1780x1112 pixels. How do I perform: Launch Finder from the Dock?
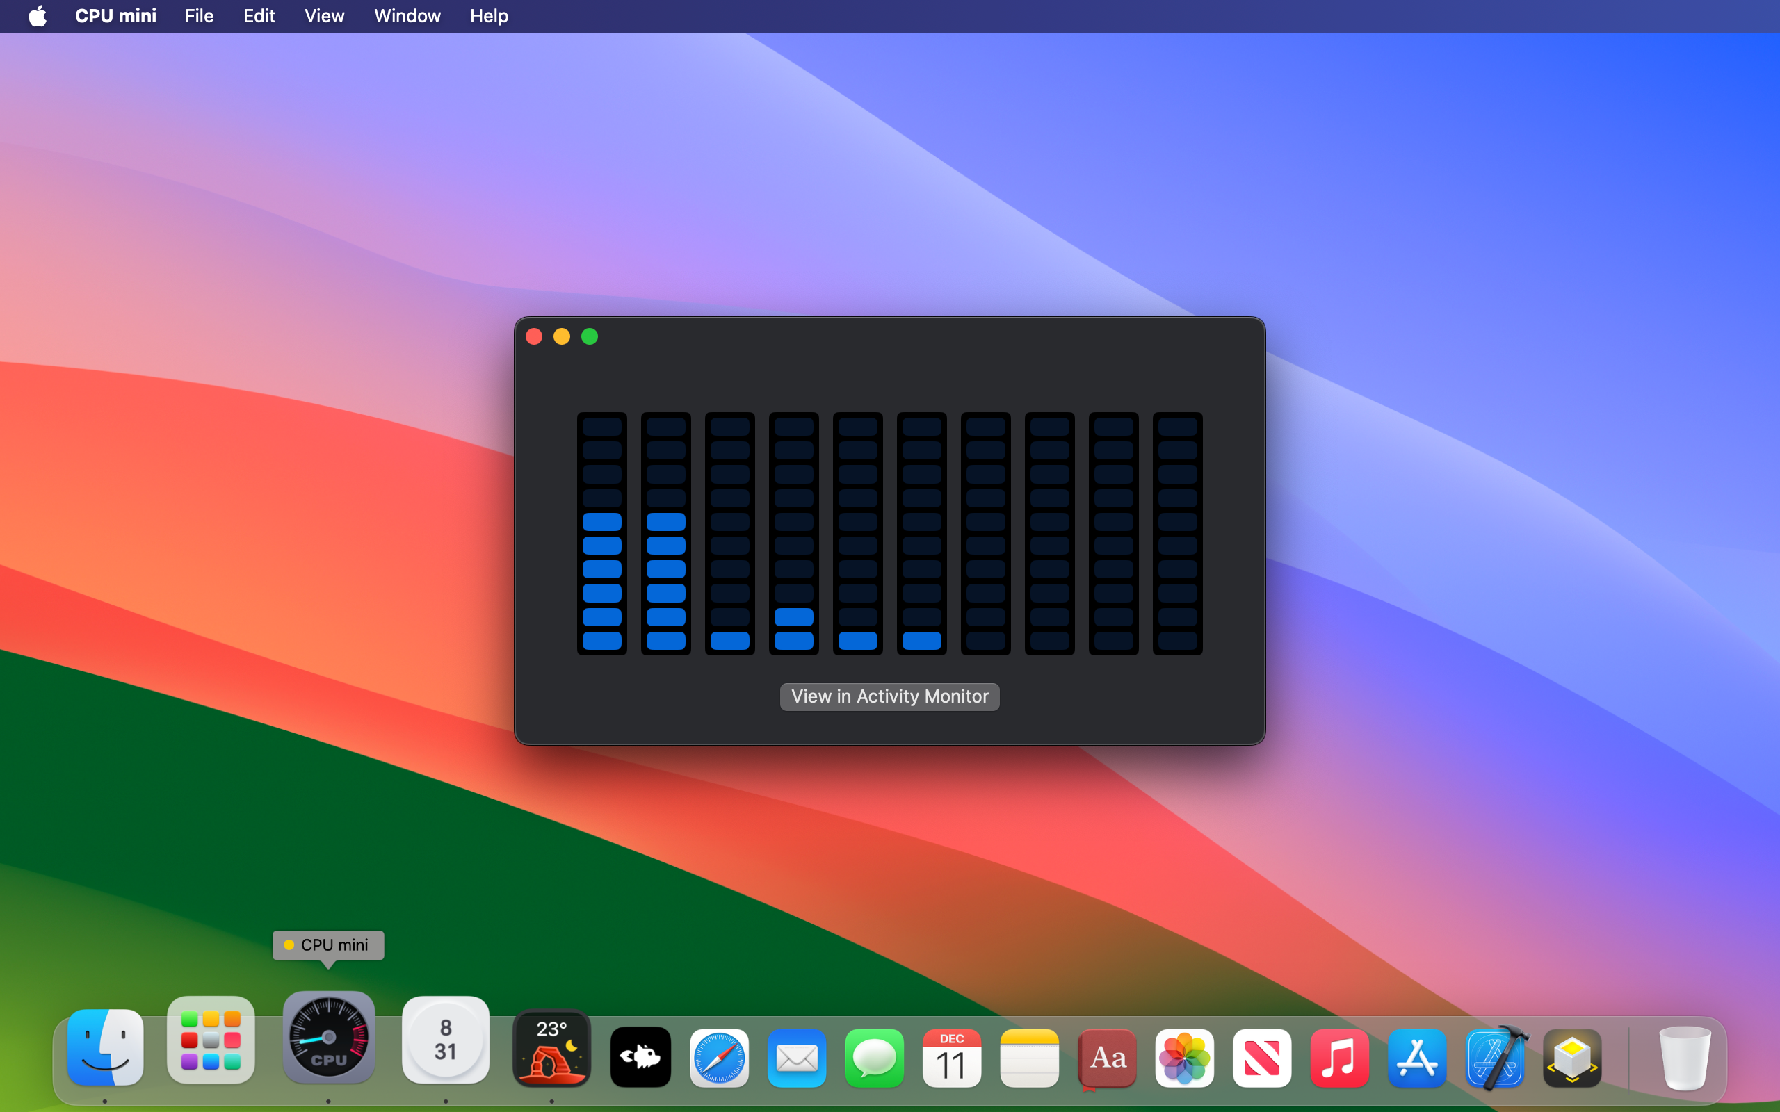105,1047
